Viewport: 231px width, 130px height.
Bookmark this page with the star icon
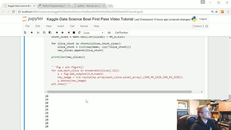217,12
